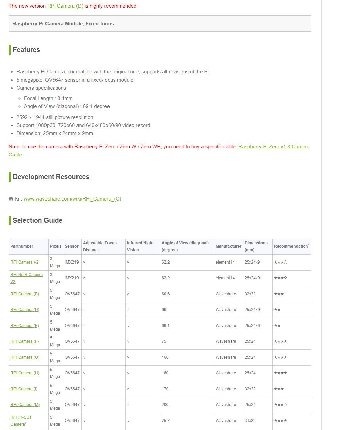This screenshot has height=430, width=338.
Task: Click IMX219 sensor in RPi Camera V2 row
Action: pyautogui.click(x=72, y=262)
